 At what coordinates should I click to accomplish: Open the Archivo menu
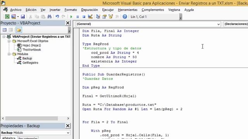pos(15,10)
